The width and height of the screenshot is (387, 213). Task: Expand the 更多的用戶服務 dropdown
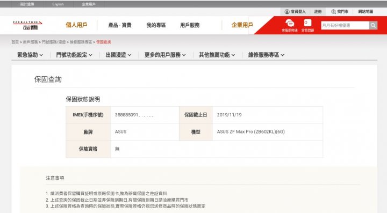165,55
